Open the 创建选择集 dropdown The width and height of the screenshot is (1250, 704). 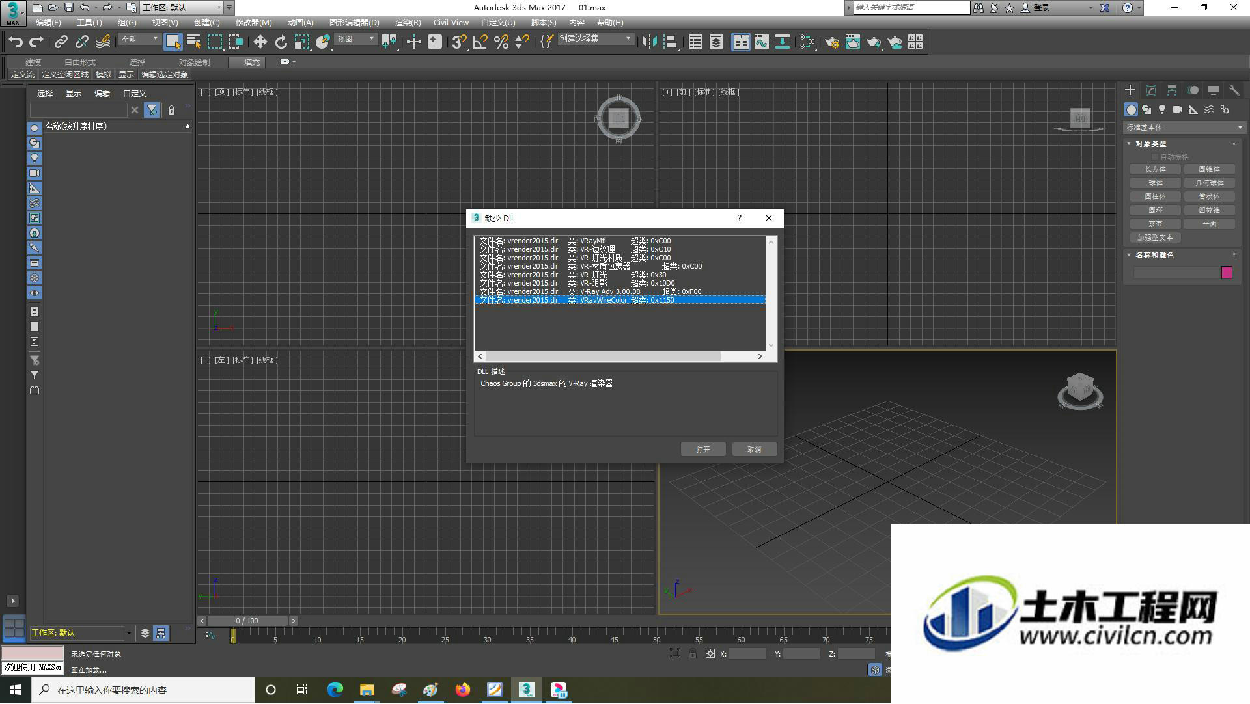pos(595,39)
